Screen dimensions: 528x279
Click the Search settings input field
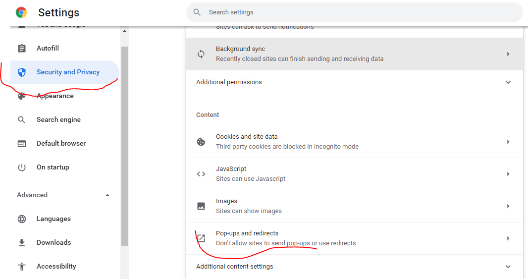[355, 12]
